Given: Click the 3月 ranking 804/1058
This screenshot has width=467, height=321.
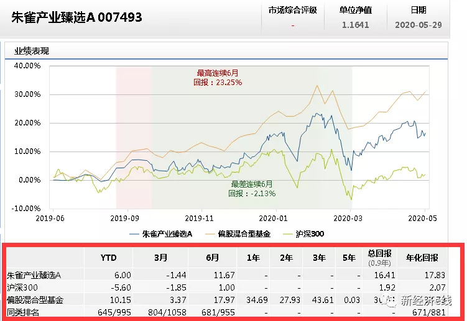Looking at the screenshot, I should tap(167, 312).
